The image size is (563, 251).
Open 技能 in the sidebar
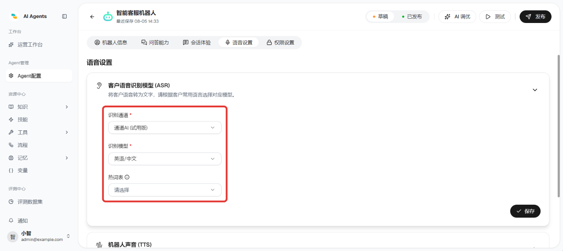(39, 120)
